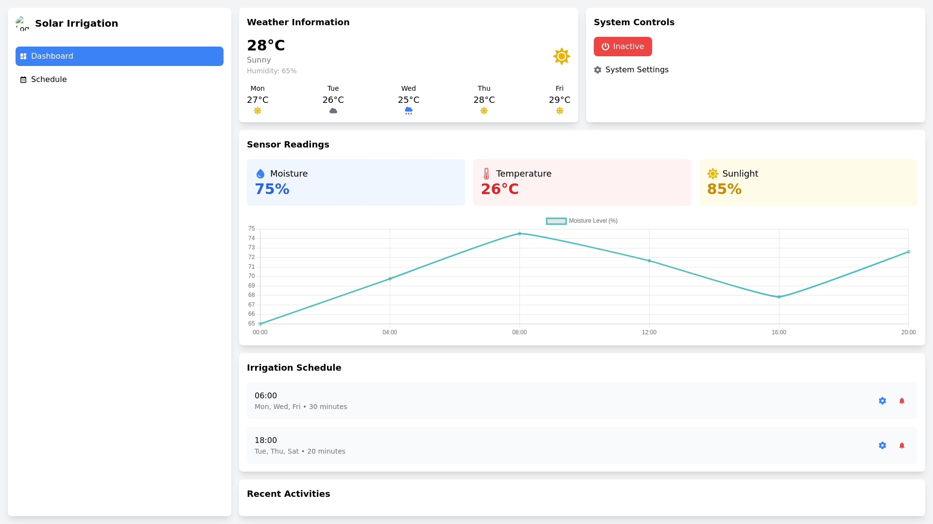The height and width of the screenshot is (524, 933).
Task: Open System Settings link
Action: click(x=637, y=70)
